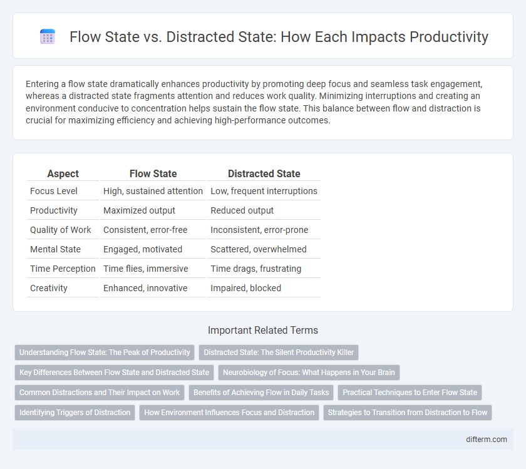The height and width of the screenshot is (469, 526).
Task: Click cell 'Inconsistent, error-prone'
Action: tap(259, 230)
